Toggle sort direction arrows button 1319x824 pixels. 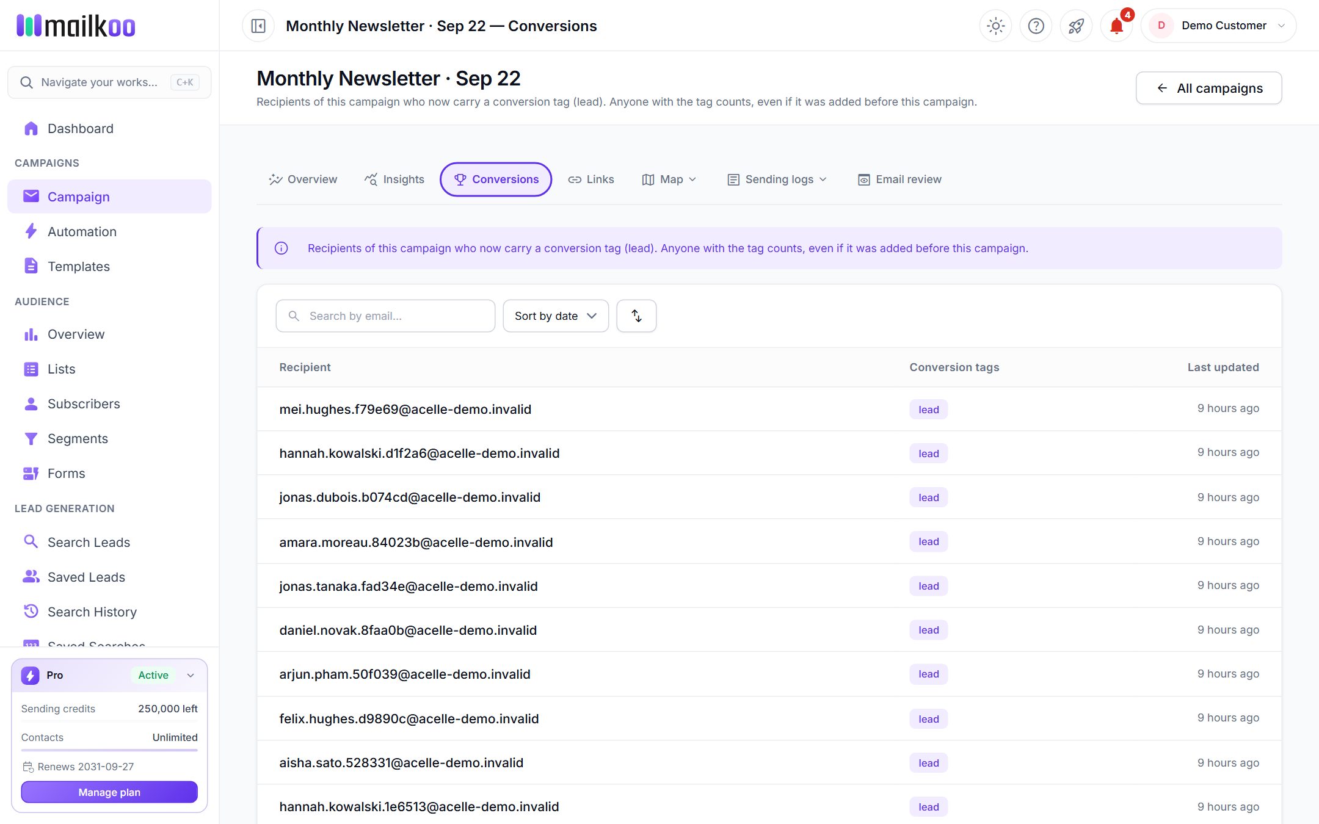coord(636,316)
